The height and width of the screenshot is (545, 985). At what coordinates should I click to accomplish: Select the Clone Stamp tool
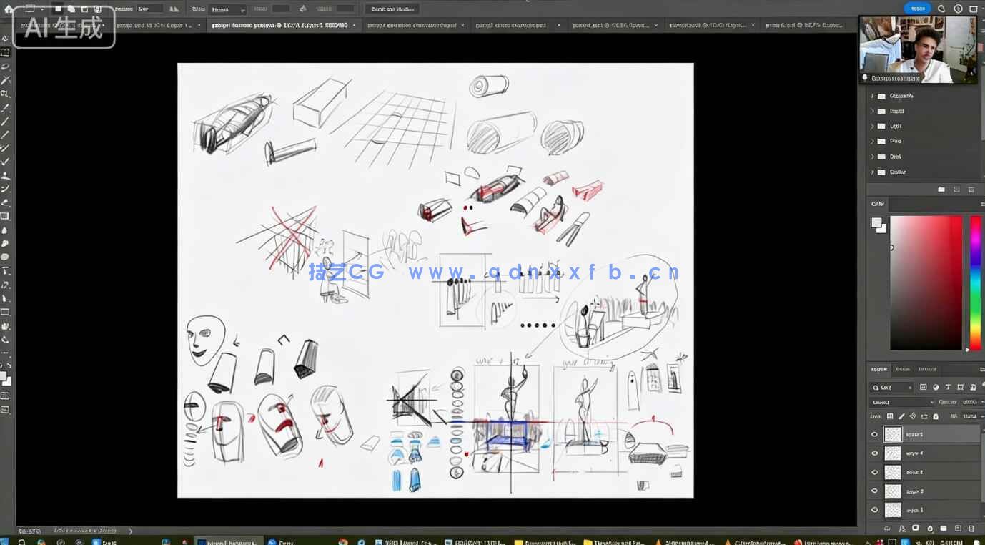[5, 175]
